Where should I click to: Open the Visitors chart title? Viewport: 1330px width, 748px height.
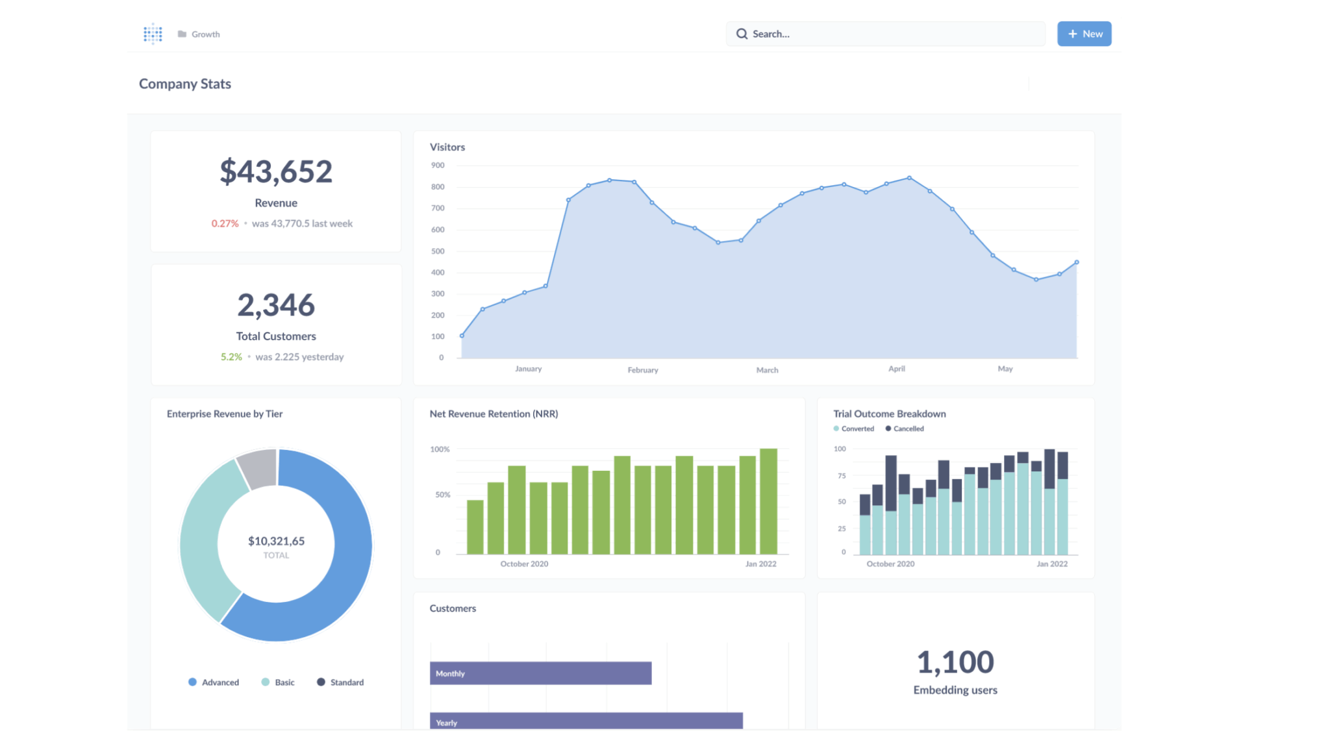447,147
